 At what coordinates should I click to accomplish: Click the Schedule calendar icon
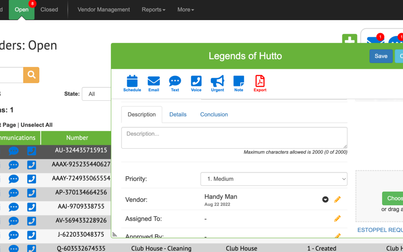pyautogui.click(x=132, y=83)
